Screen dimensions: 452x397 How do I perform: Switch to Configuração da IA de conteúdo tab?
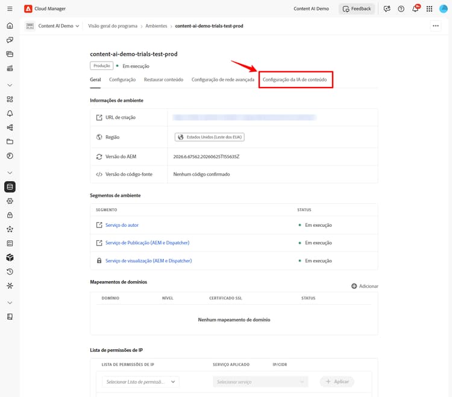295,80
